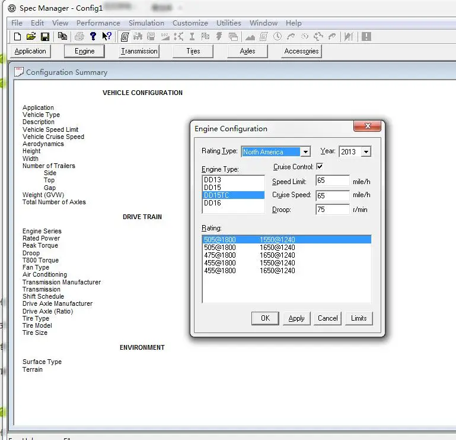
Task: Click the Accessories button
Action: (x=302, y=51)
